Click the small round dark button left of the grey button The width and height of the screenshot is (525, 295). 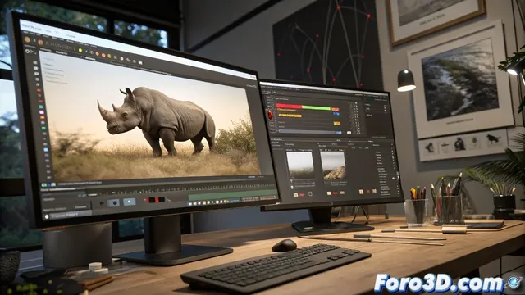(102, 203)
